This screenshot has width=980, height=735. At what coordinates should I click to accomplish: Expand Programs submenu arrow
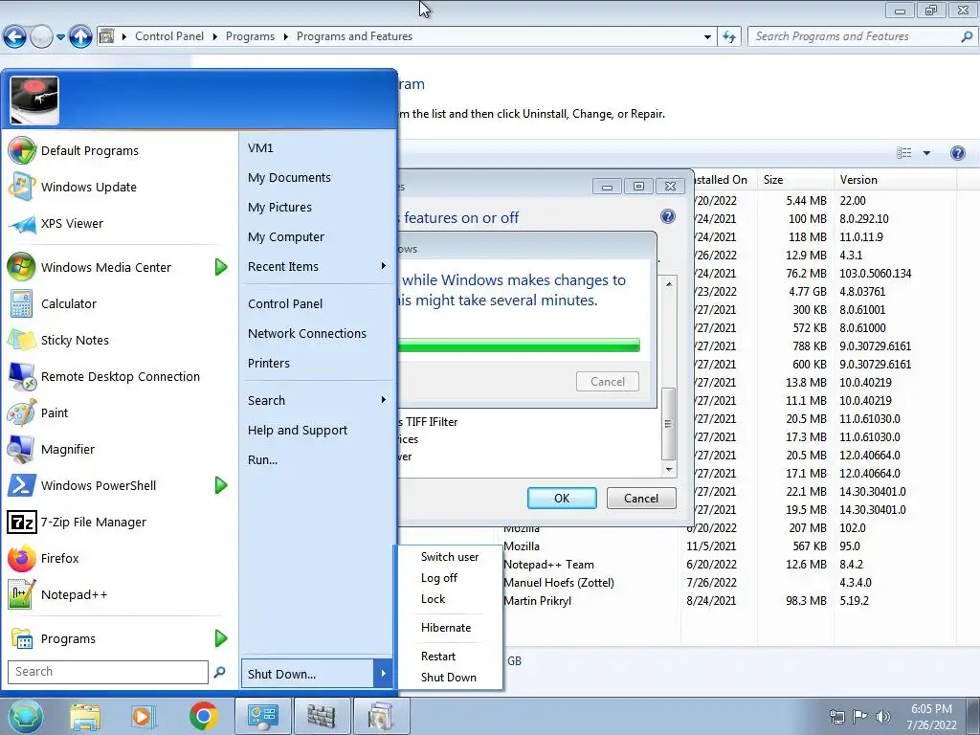(221, 638)
